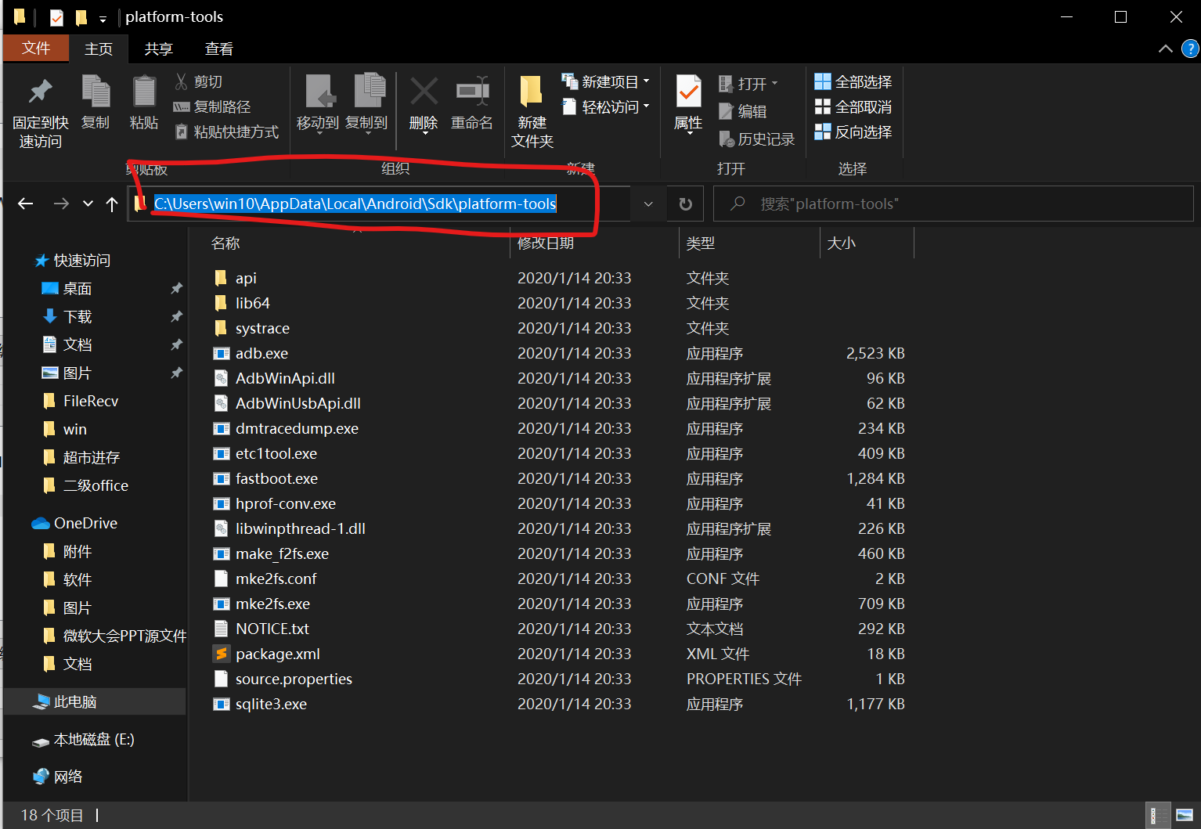Image resolution: width=1201 pixels, height=829 pixels.
Task: Select source.properties file
Action: tap(283, 679)
